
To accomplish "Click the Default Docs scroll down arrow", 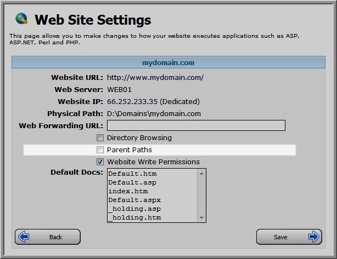I will [x=201, y=217].
